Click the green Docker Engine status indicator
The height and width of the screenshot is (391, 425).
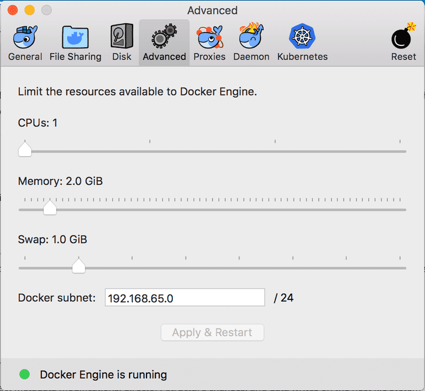25,374
